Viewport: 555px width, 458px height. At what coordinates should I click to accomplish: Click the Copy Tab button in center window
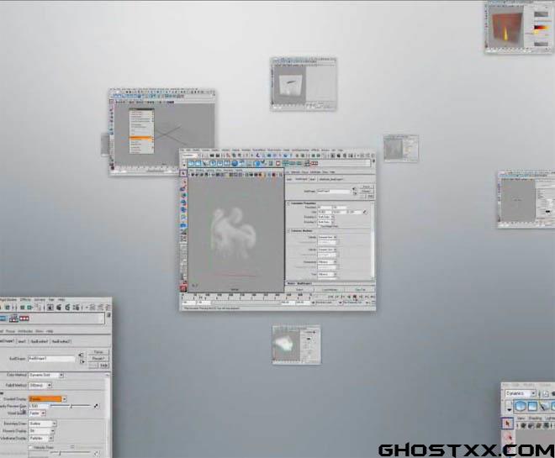coord(360,290)
